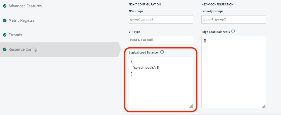281x115 pixels.
Task: Click the green checkmark beside Resource Config
Action: pos(5,49)
